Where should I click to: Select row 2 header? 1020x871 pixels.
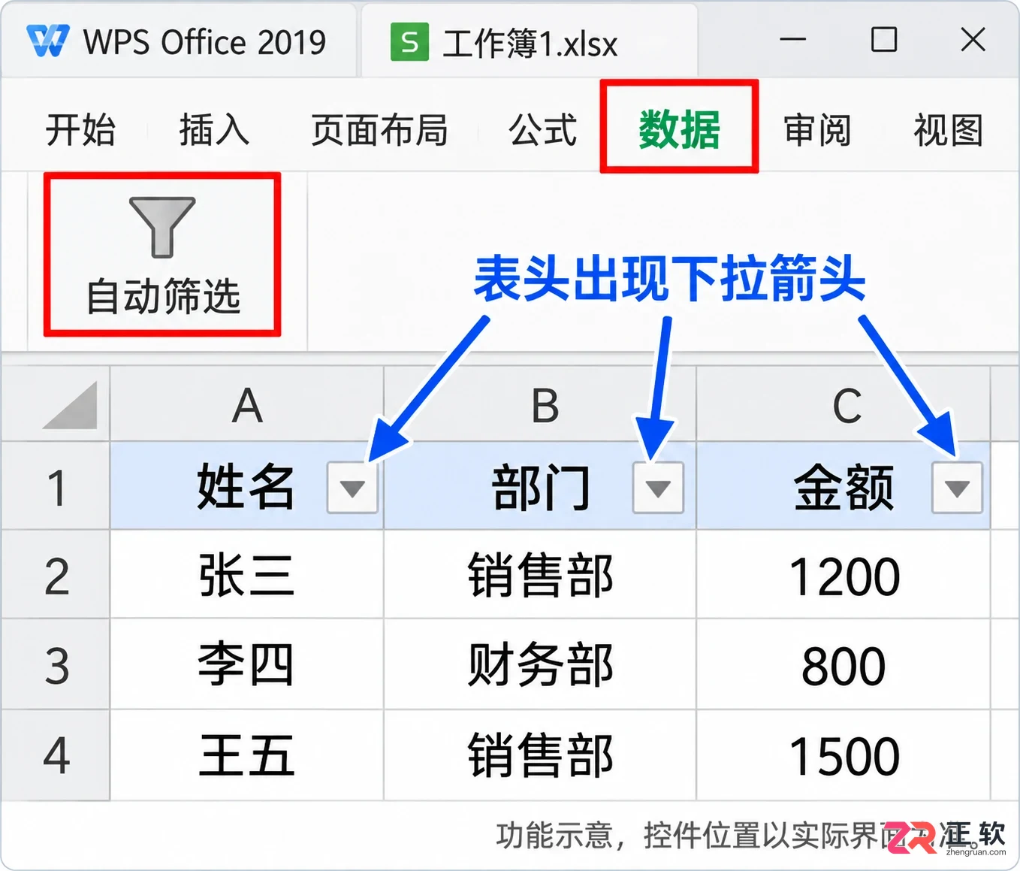click(56, 576)
